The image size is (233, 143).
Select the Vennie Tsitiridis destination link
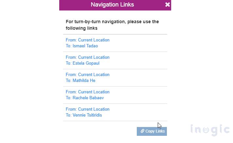point(84,115)
